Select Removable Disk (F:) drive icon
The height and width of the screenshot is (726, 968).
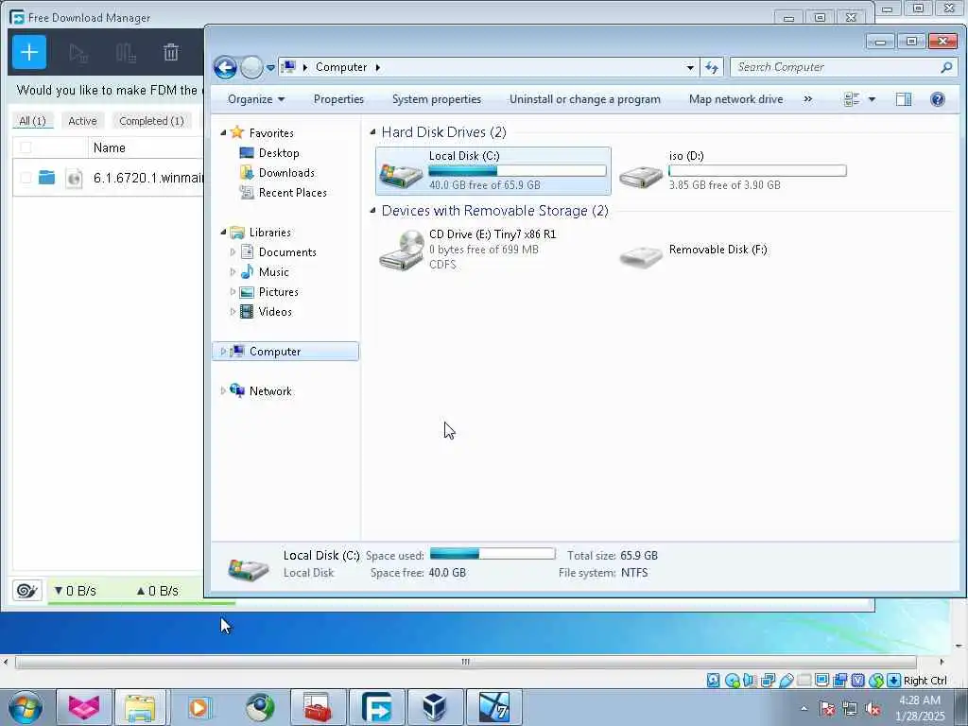[642, 255]
